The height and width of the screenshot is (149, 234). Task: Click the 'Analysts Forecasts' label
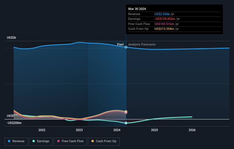point(142,45)
